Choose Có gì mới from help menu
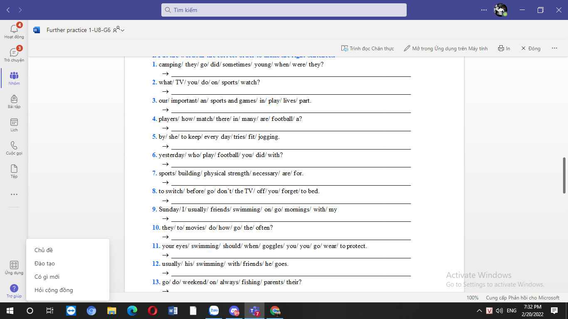The image size is (568, 319). pos(47,277)
